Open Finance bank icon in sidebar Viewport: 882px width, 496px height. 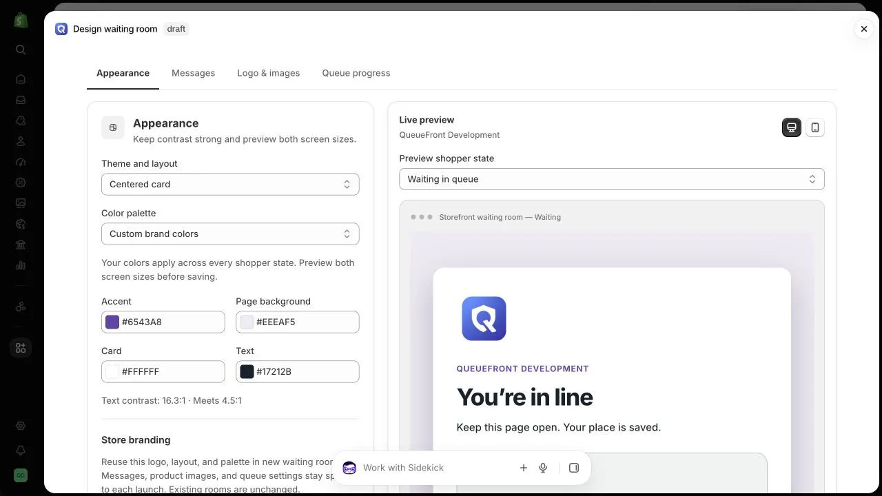(21, 245)
